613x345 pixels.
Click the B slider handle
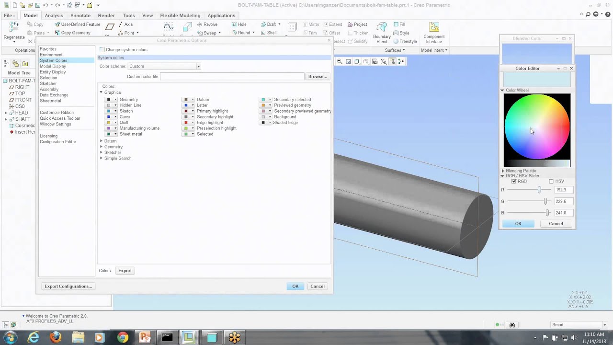pyautogui.click(x=546, y=213)
